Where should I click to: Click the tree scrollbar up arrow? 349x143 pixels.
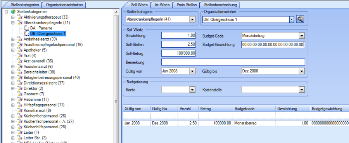pos(116,12)
